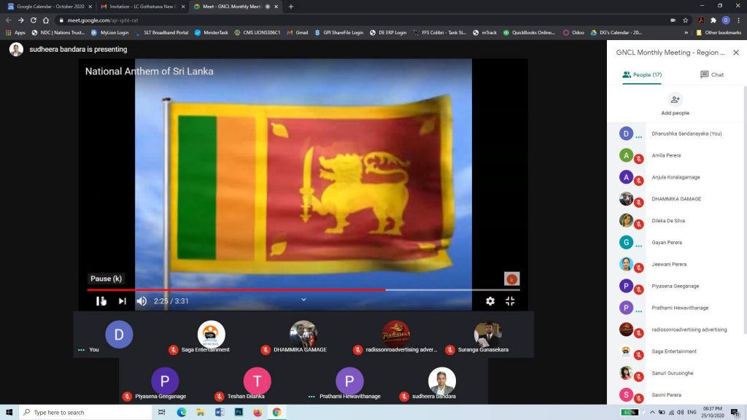Pause the National Anthem video
Image resolution: width=747 pixels, height=420 pixels.
point(101,301)
